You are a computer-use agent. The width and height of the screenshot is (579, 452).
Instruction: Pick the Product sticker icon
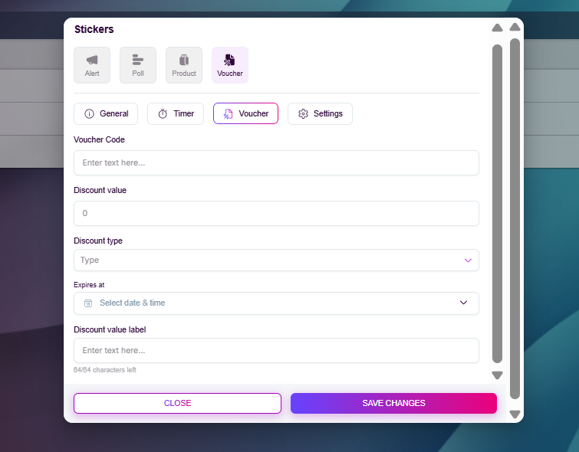coord(184,60)
